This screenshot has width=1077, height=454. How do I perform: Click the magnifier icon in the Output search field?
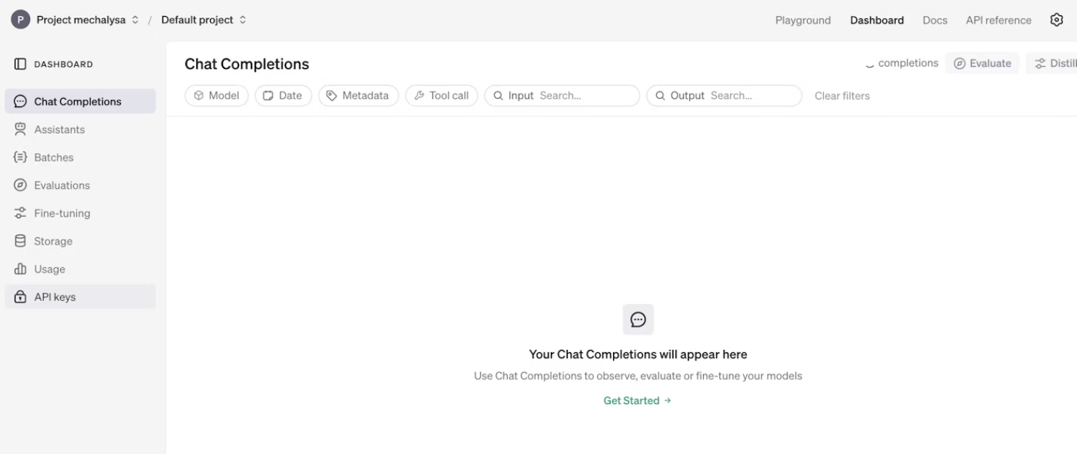pos(660,96)
